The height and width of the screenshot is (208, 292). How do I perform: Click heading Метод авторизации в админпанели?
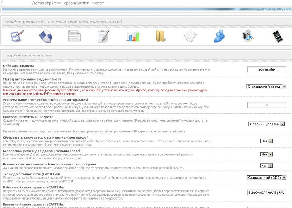pos(32,79)
